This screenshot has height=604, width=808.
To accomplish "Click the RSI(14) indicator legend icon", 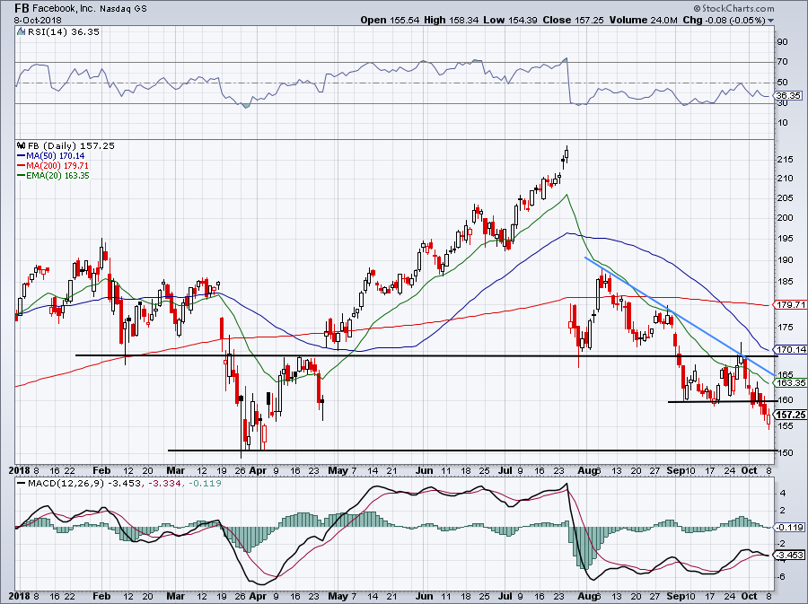I will pyautogui.click(x=22, y=31).
